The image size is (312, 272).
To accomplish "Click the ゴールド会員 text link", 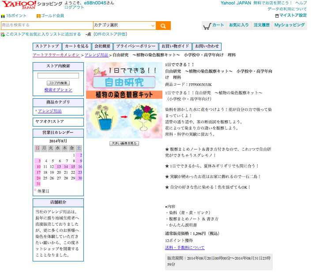I will (53, 16).
